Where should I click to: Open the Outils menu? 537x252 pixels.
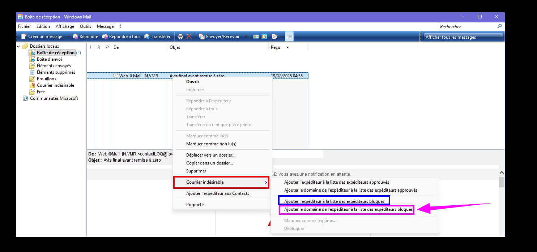click(x=85, y=26)
